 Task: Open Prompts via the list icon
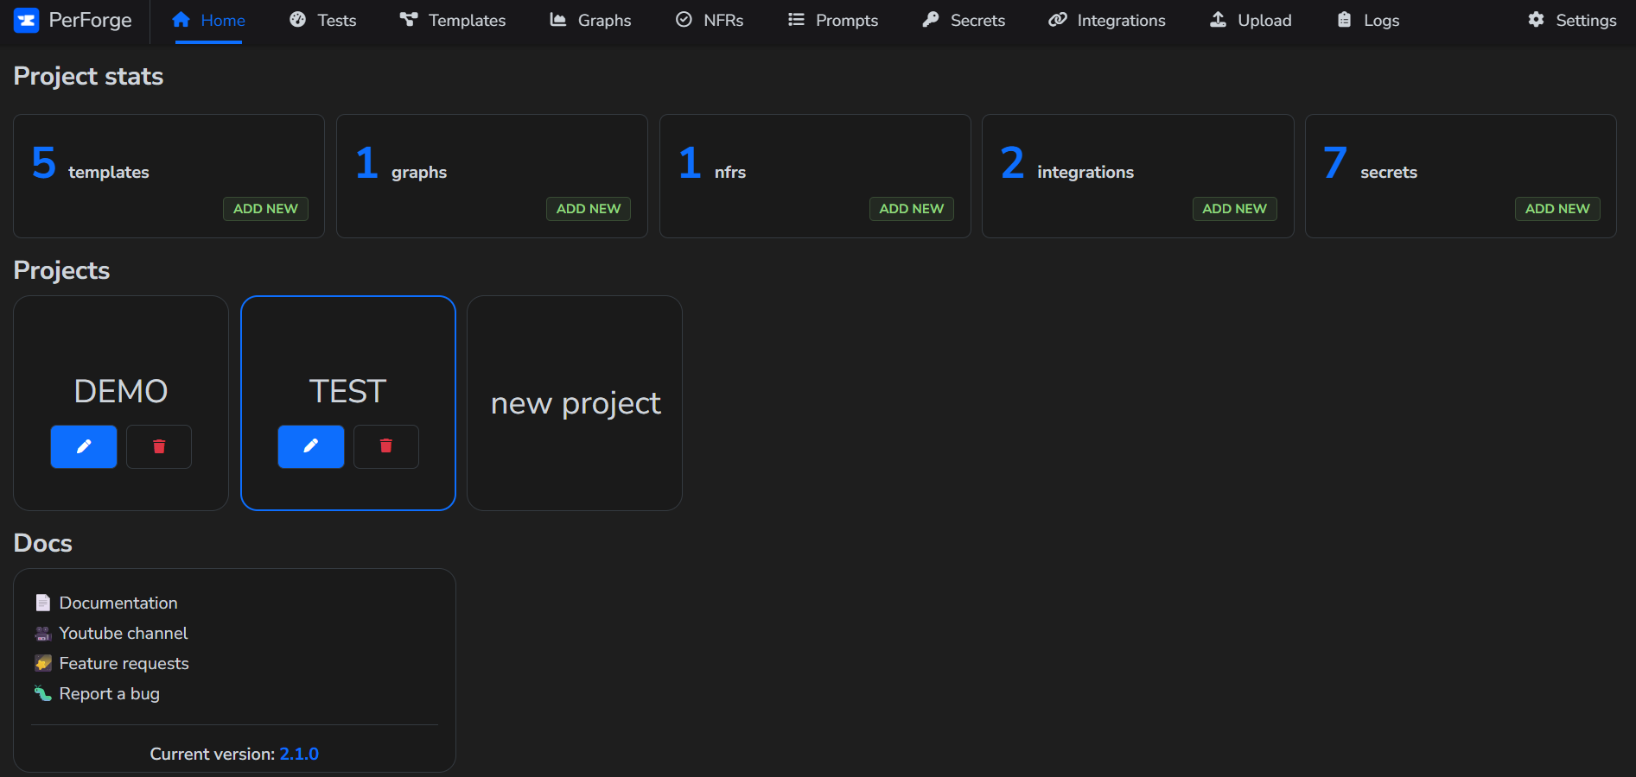794,19
